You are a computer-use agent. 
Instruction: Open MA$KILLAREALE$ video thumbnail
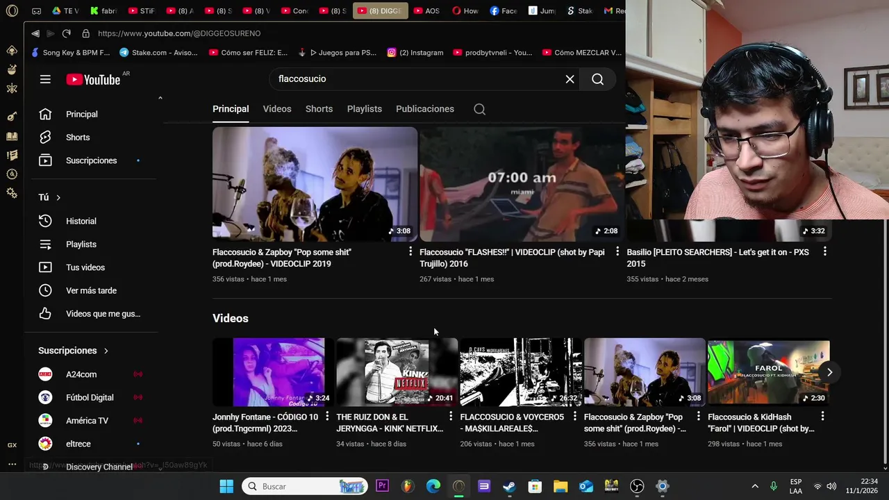click(520, 372)
